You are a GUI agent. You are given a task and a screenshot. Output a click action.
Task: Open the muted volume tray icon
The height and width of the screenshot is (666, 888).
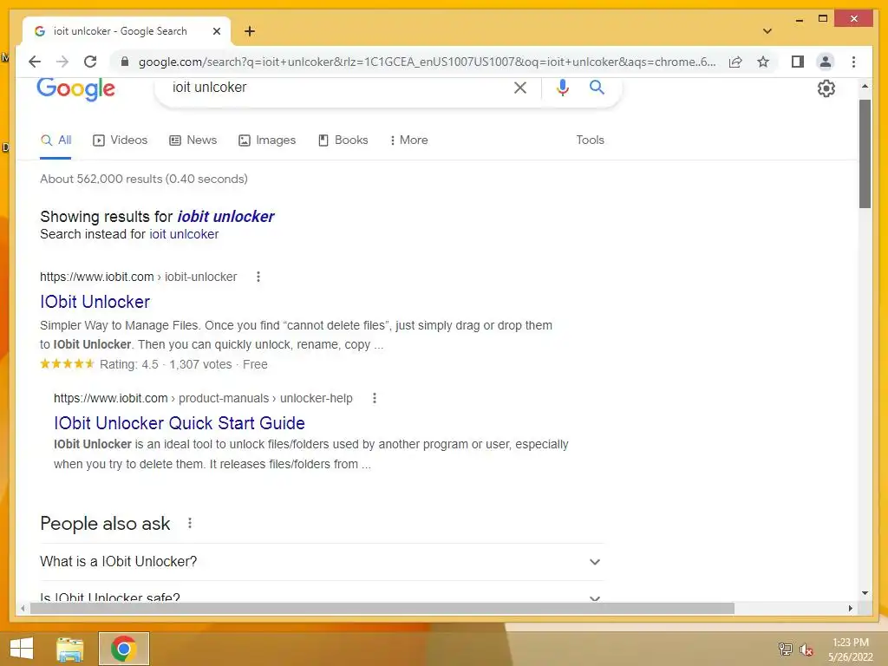(x=806, y=650)
